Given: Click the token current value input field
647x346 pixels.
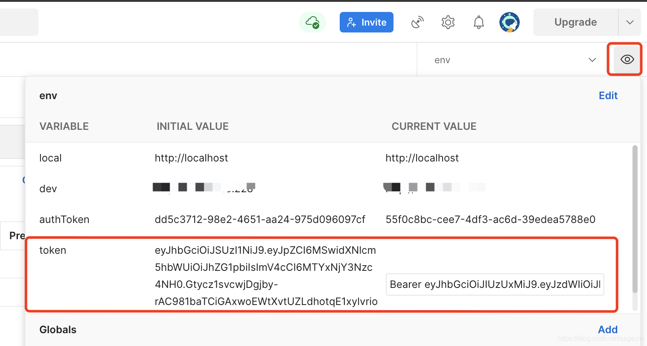Looking at the screenshot, I should coord(495,284).
